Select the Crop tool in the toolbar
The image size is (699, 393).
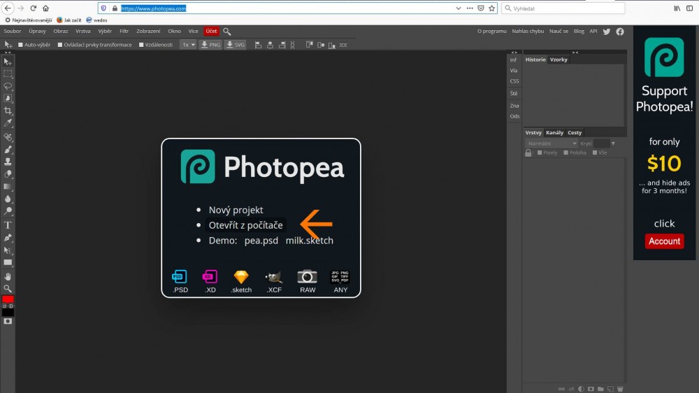click(x=8, y=111)
